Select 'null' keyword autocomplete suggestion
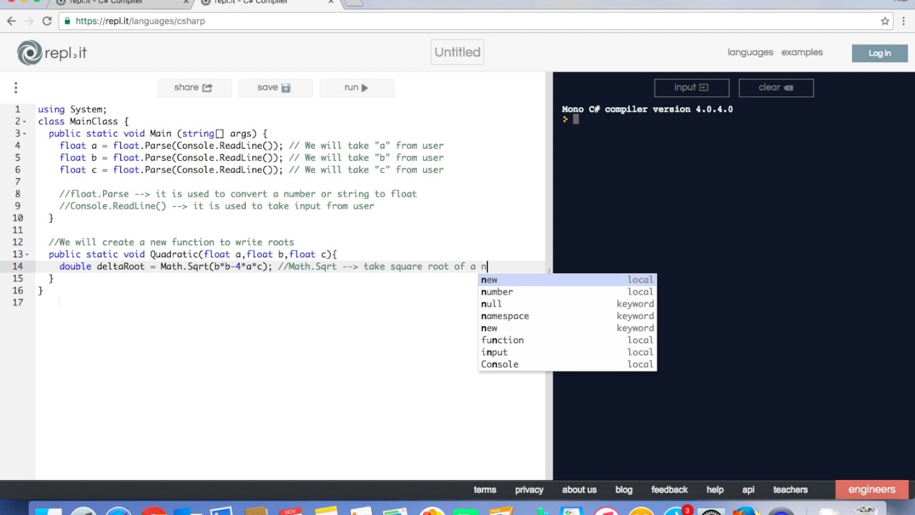 [567, 304]
